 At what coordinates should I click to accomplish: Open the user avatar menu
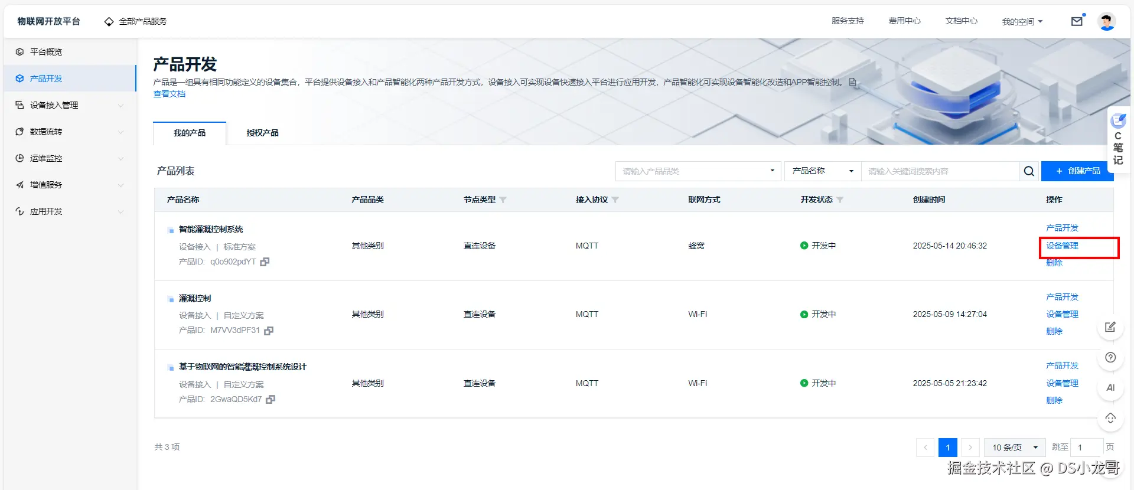pyautogui.click(x=1106, y=21)
